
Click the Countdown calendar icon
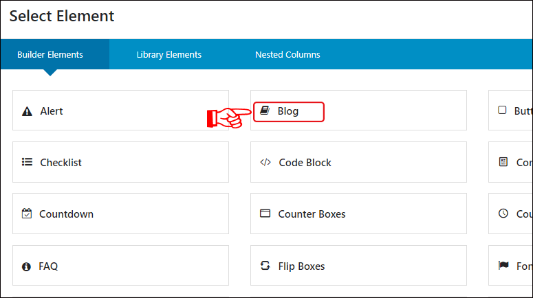[x=27, y=214]
